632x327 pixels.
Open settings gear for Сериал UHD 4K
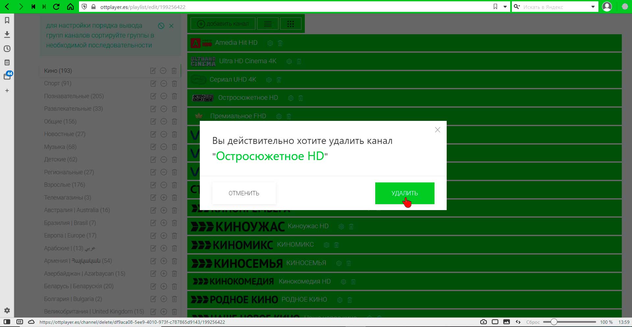click(269, 80)
